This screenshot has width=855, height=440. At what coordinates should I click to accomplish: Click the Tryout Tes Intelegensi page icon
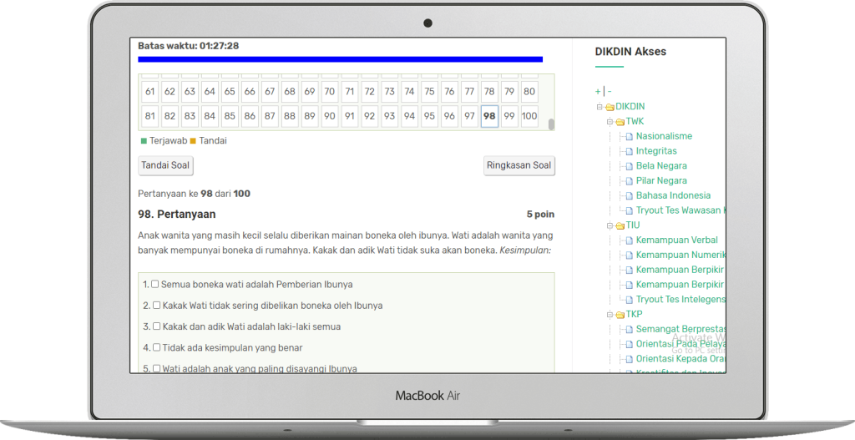[x=630, y=300]
